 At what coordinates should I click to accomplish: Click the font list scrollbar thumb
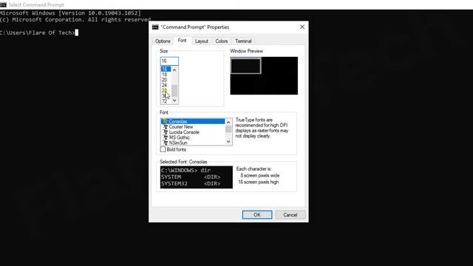coord(228,129)
